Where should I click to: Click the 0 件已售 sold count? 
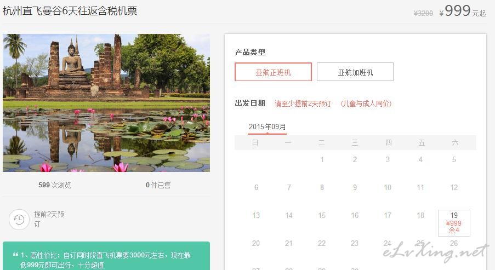pyautogui.click(x=158, y=185)
